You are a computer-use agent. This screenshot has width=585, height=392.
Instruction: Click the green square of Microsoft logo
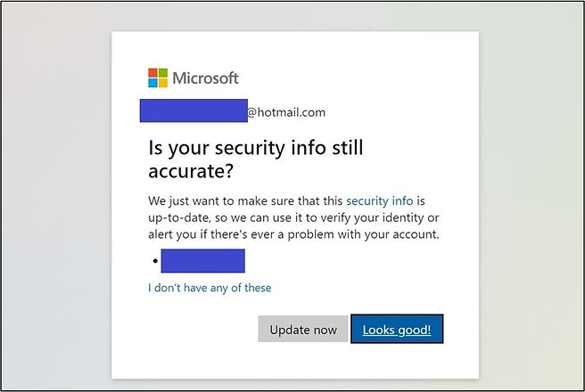pyautogui.click(x=163, y=73)
